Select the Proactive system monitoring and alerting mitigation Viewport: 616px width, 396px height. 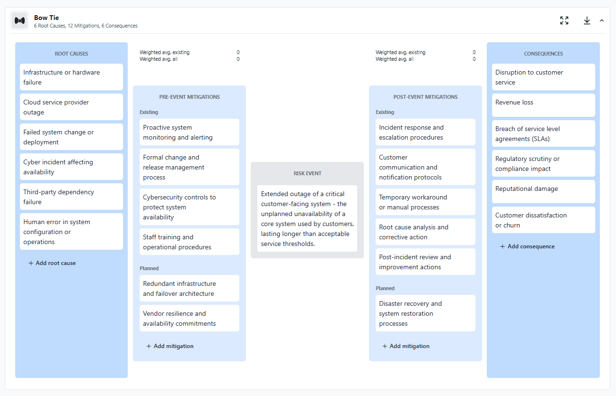point(189,132)
